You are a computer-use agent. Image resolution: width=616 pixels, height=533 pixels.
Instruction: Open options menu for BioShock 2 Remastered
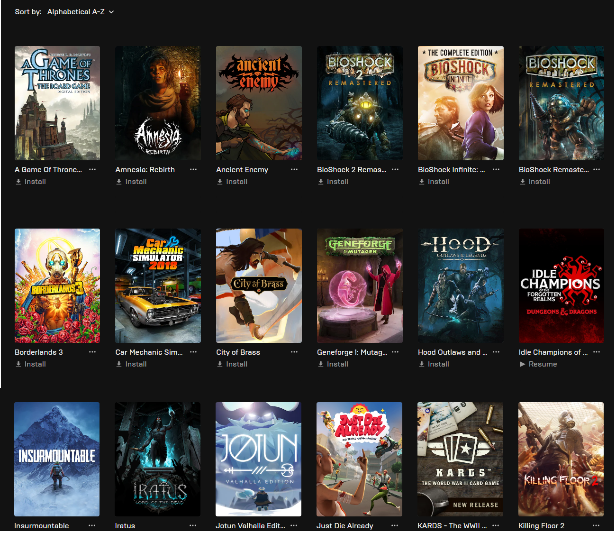click(x=395, y=169)
